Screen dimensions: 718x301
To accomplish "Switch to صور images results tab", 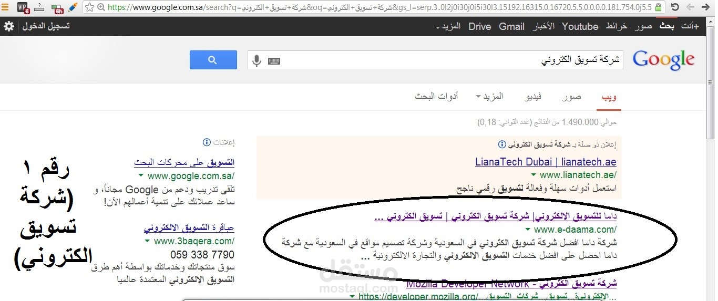I will pyautogui.click(x=572, y=97).
